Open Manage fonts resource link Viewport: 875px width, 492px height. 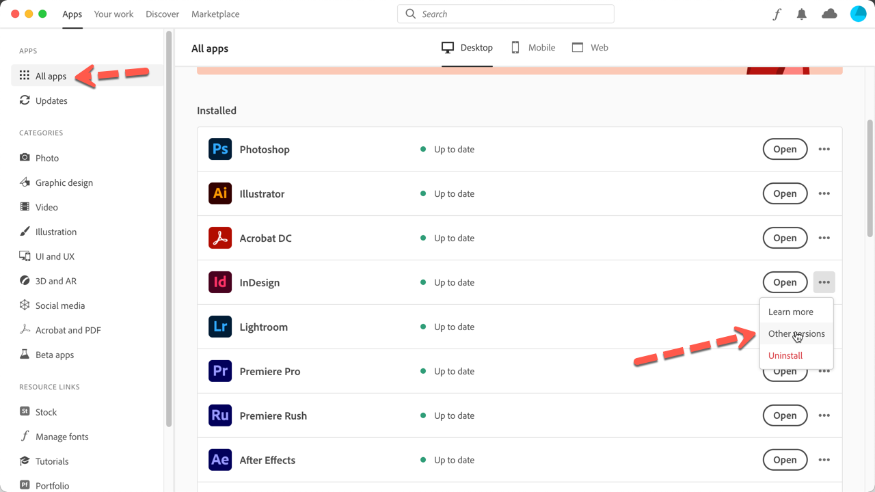(54, 437)
